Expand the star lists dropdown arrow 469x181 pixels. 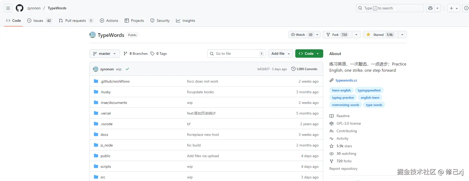tap(402, 35)
